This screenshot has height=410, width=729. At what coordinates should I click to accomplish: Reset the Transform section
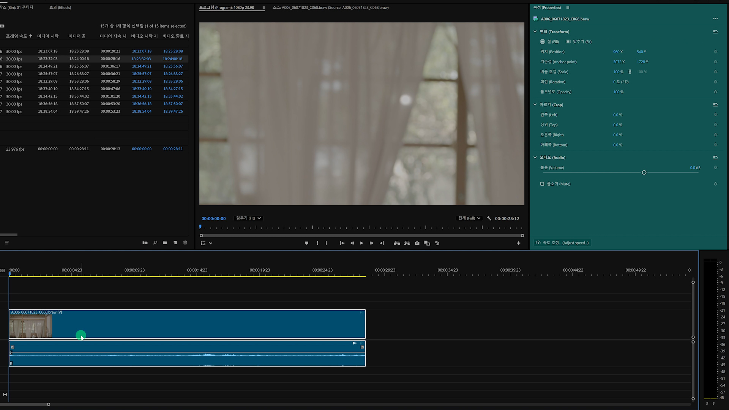(715, 32)
